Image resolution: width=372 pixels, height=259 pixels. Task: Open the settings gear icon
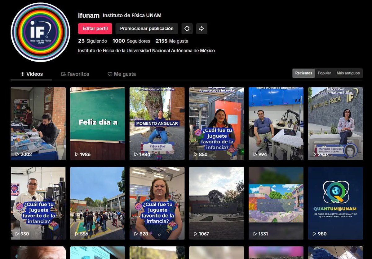pos(187,28)
